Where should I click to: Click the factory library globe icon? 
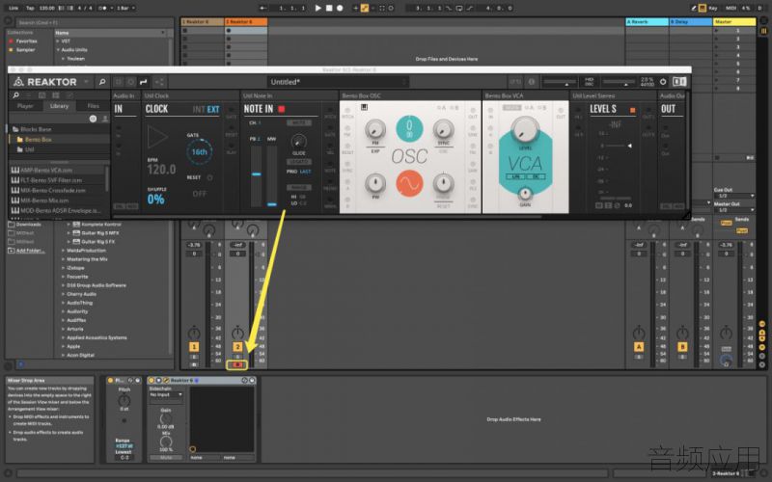click(93, 119)
